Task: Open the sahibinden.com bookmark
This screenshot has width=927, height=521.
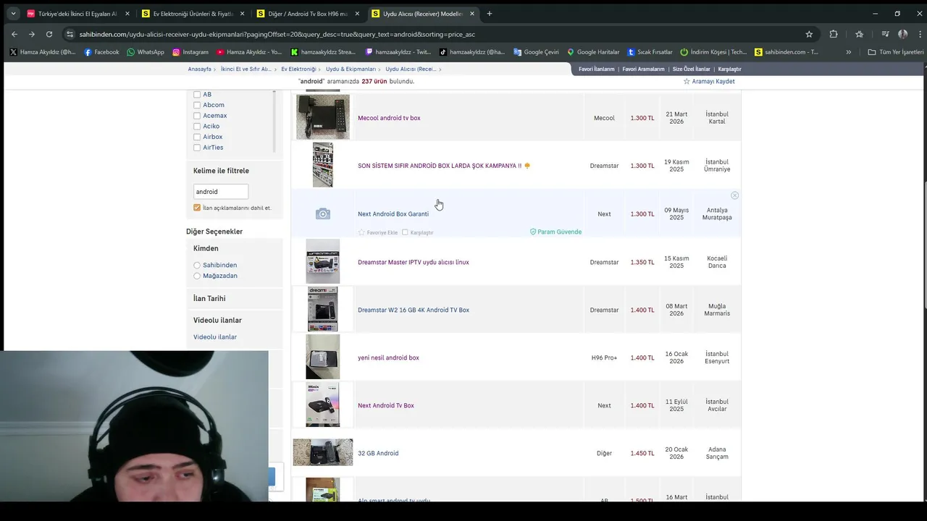Action: [787, 52]
